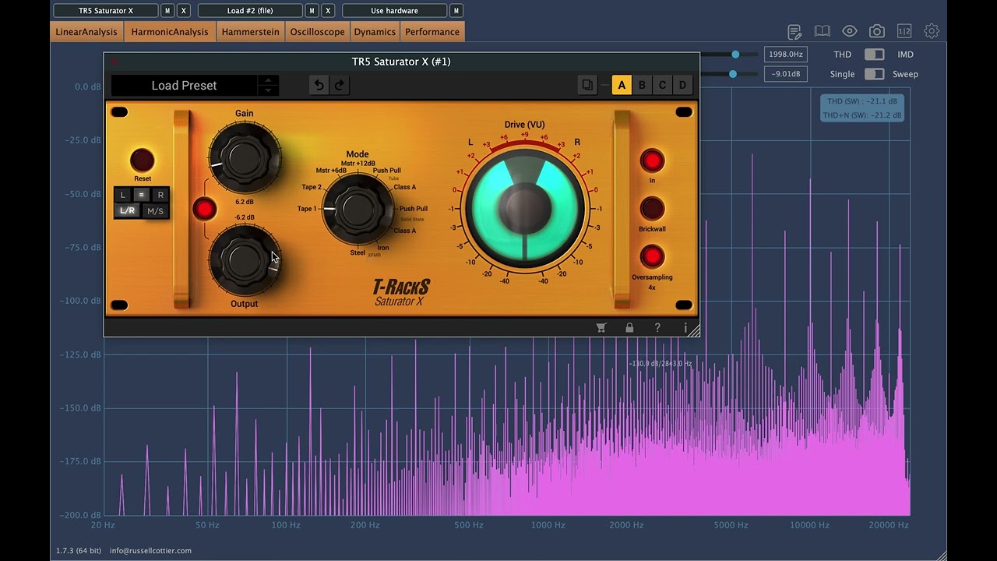997x561 pixels.
Task: Mute TR5 Saturator X with M button
Action: 167,11
